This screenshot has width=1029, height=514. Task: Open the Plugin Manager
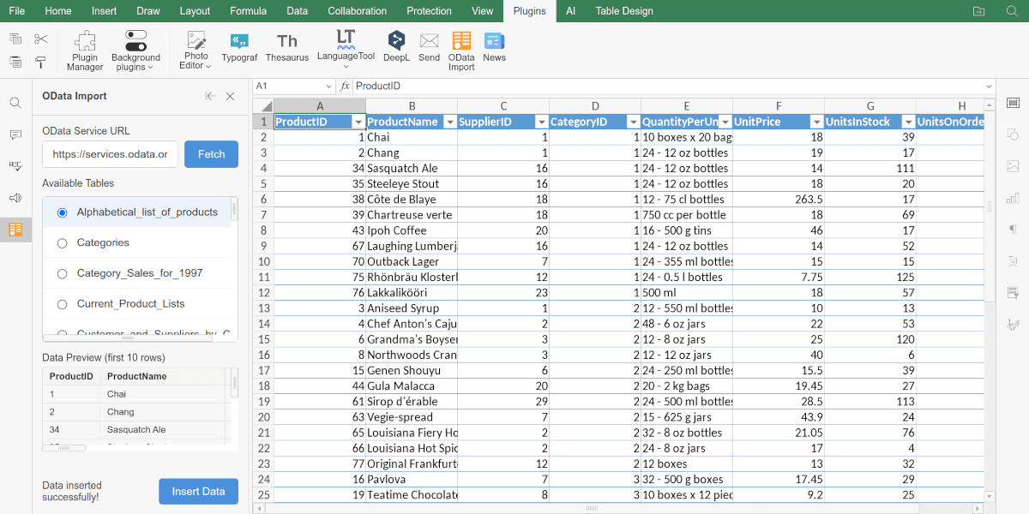point(85,50)
